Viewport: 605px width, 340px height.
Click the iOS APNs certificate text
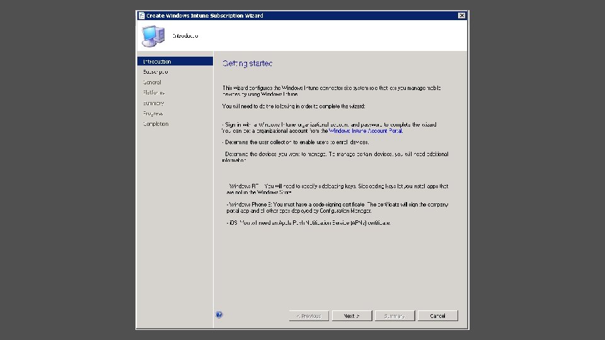click(308, 223)
